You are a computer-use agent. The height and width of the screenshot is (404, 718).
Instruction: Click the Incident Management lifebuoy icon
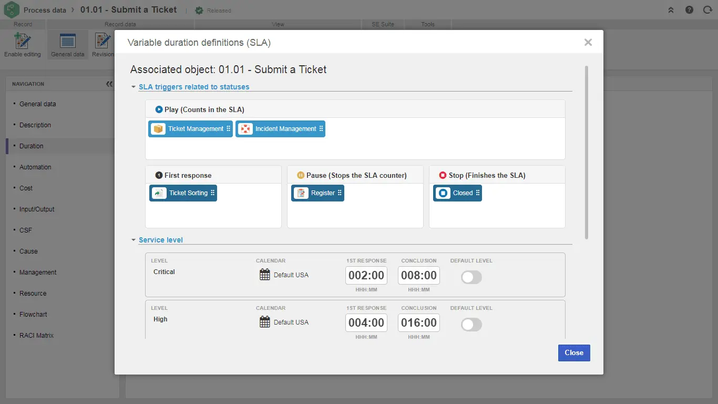tap(245, 129)
